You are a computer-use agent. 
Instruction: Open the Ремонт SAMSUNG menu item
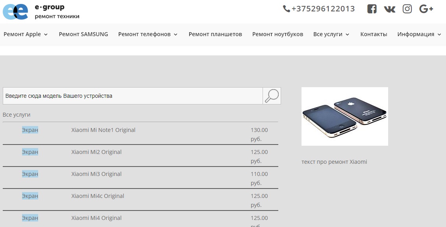pos(83,34)
